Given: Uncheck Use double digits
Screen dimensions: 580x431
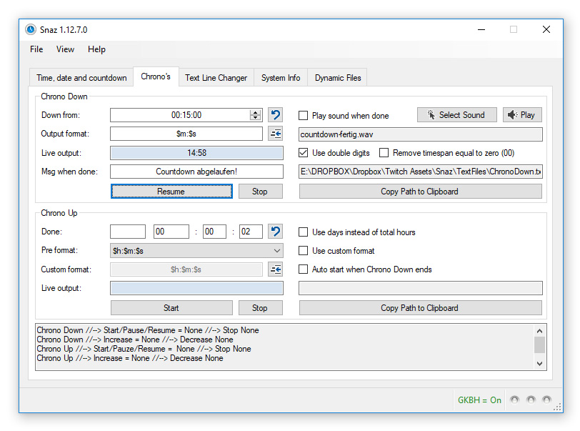Looking at the screenshot, I should coord(303,152).
